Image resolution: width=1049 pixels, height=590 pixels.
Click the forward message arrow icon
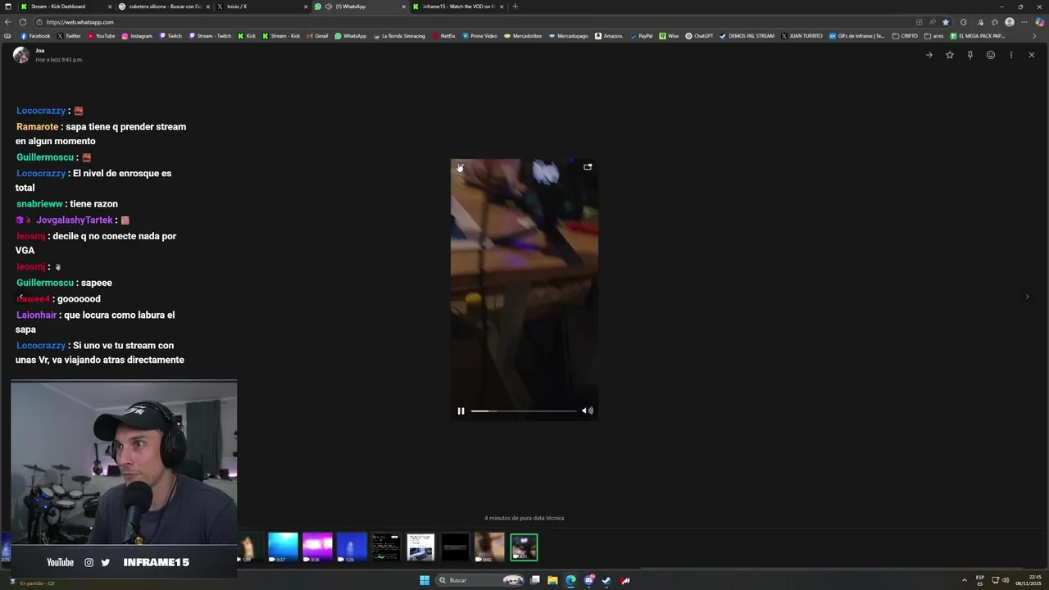[929, 55]
